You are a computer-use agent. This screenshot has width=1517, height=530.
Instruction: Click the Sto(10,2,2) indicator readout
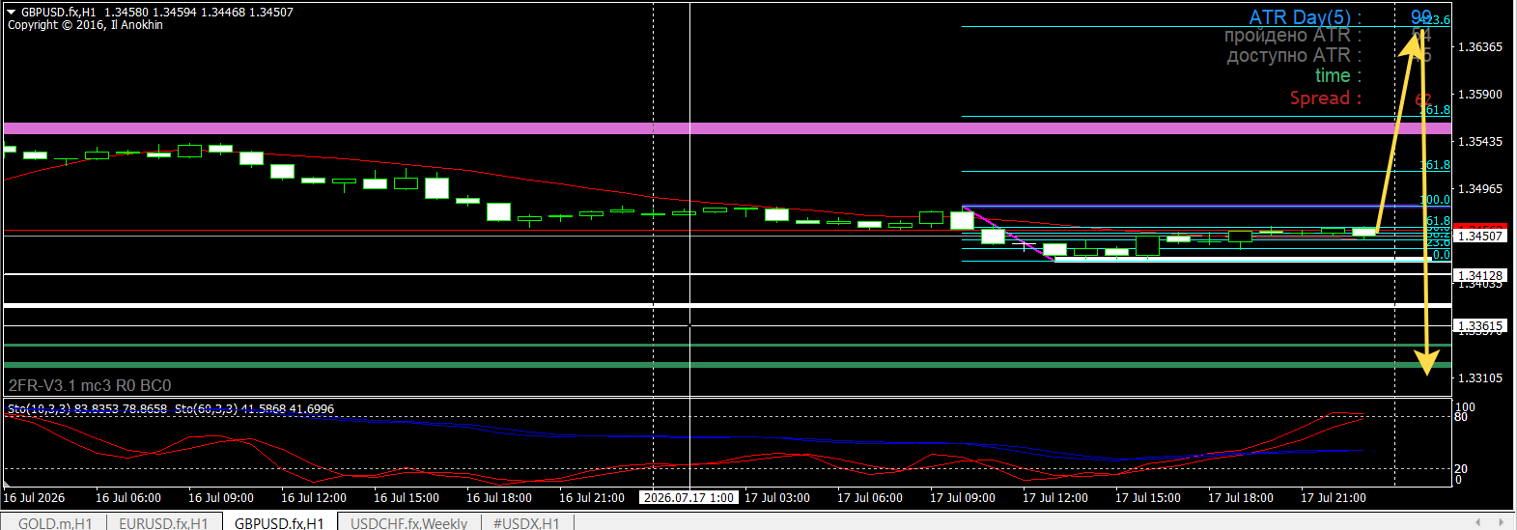(87, 409)
